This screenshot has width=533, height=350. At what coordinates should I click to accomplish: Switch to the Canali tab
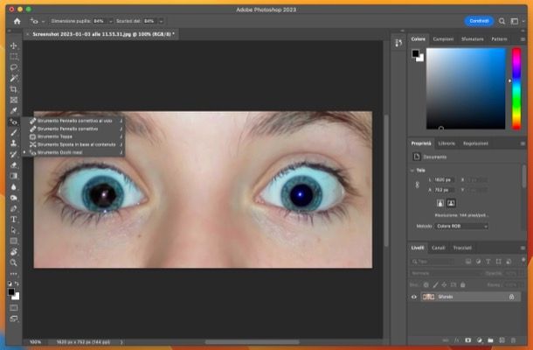(x=439, y=248)
